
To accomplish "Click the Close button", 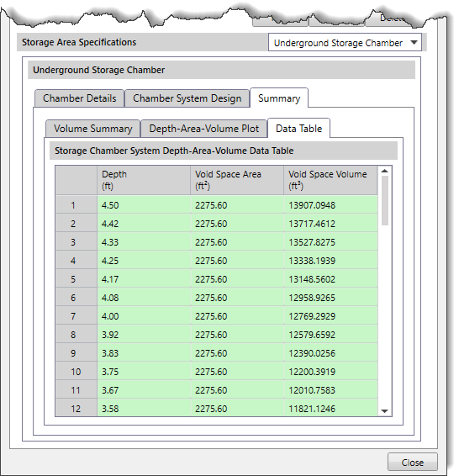I will pyautogui.click(x=412, y=463).
